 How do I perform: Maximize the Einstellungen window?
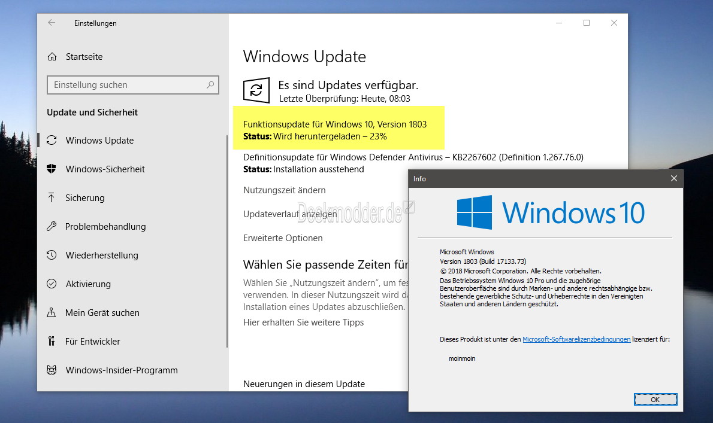click(x=587, y=23)
